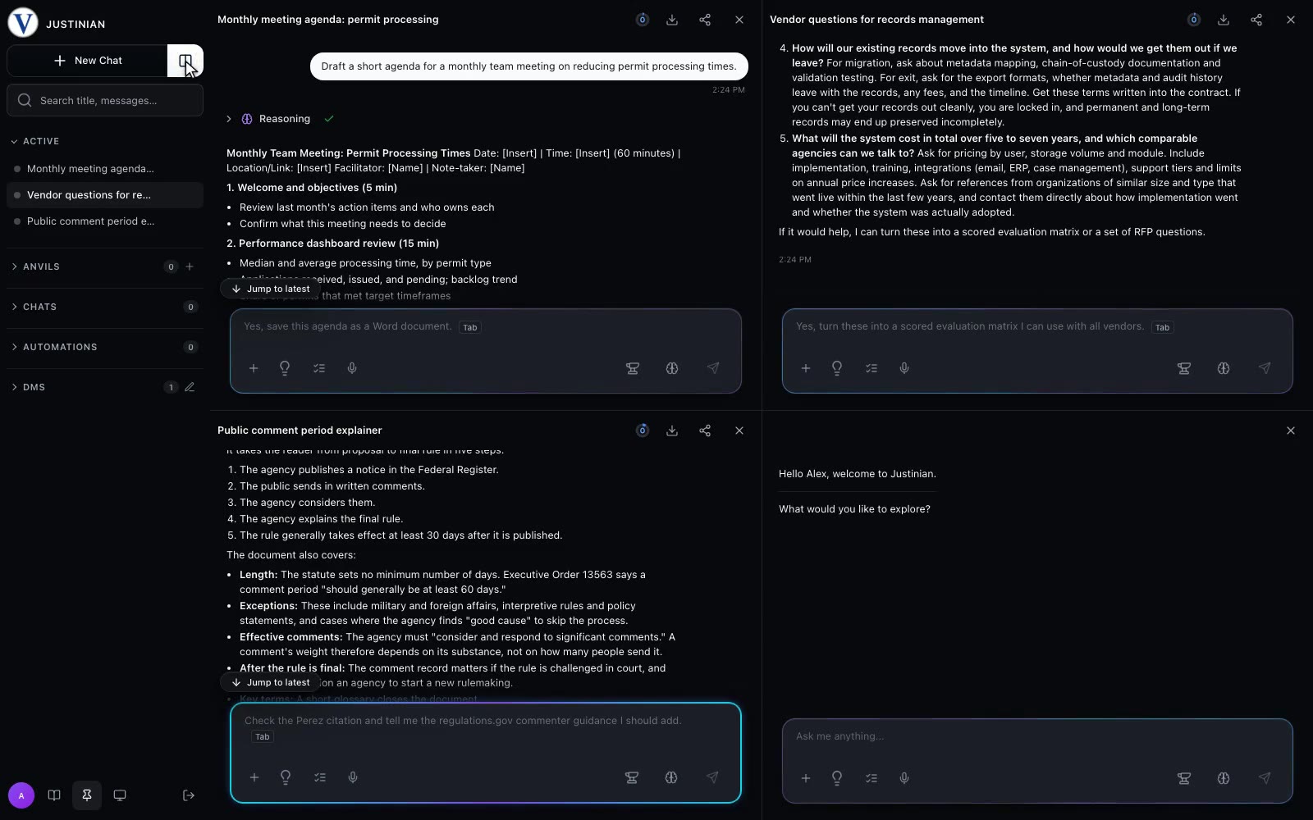Click Jump to latest in Public comment pane
The height and width of the screenshot is (820, 1313).
coord(270,682)
